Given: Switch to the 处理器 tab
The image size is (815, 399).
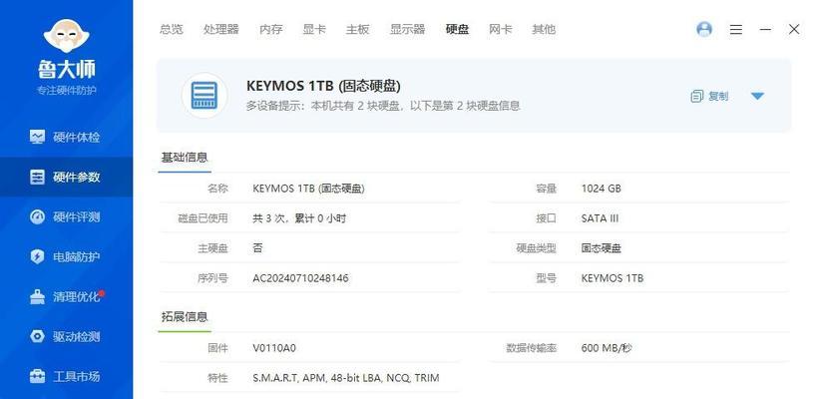Looking at the screenshot, I should point(220,30).
